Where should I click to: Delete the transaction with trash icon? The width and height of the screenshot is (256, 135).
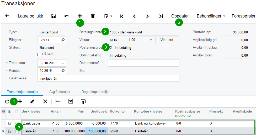click(93, 16)
